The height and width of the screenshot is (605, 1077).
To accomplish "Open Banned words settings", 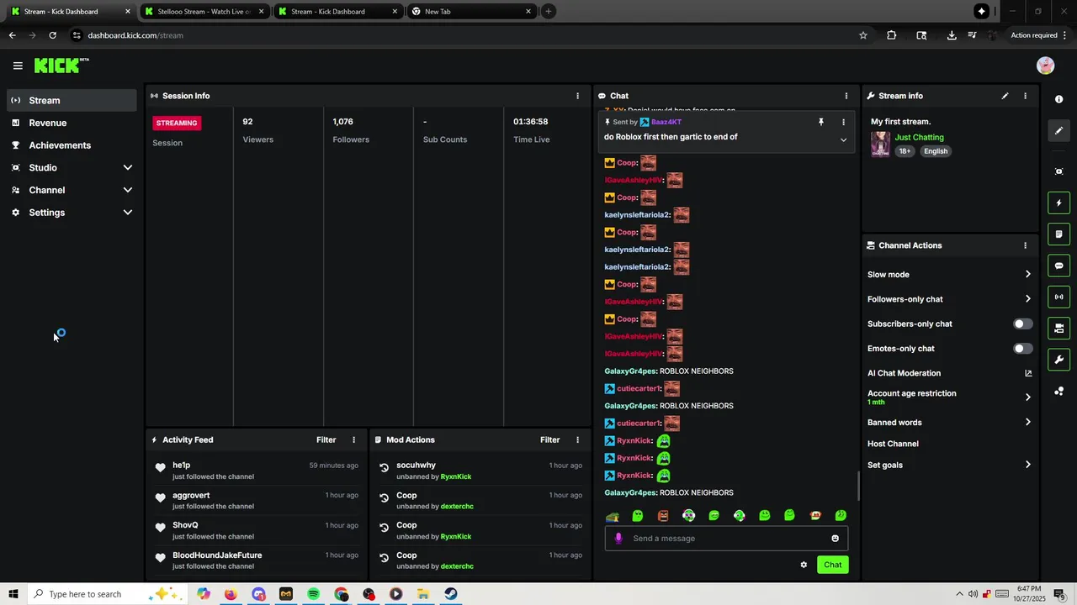I will [949, 422].
